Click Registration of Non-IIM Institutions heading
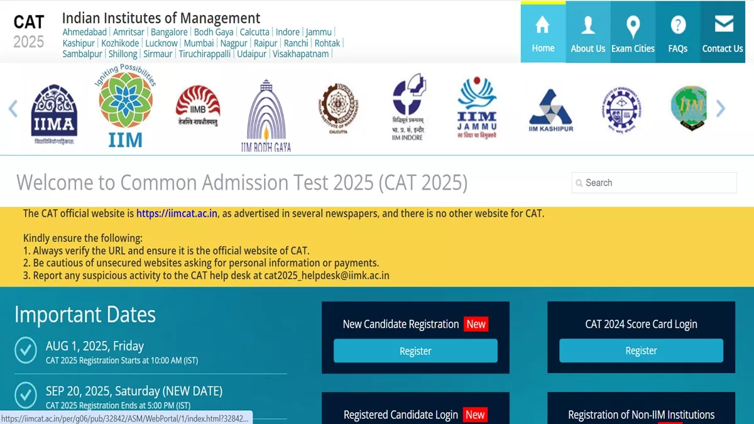754x424 pixels. pos(642,415)
